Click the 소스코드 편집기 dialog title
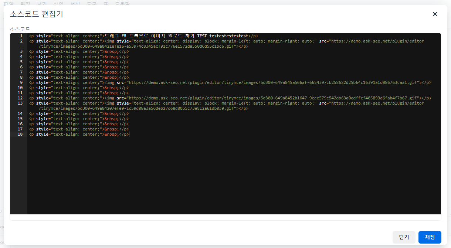Viewport: 451px width, 248px height. [36, 14]
